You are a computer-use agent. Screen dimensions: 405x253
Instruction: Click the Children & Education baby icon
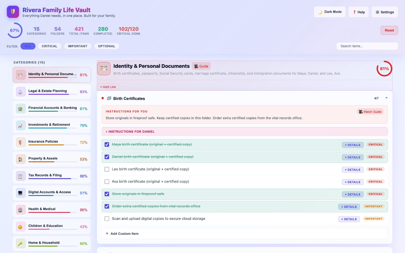point(21,227)
